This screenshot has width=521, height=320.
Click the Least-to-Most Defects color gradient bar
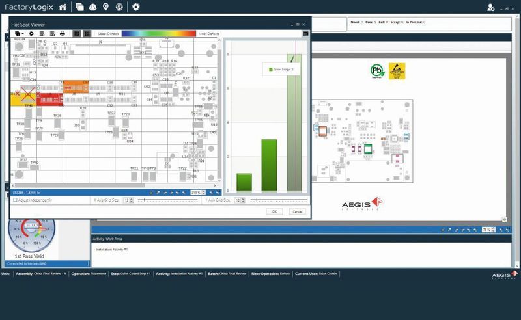pos(159,34)
